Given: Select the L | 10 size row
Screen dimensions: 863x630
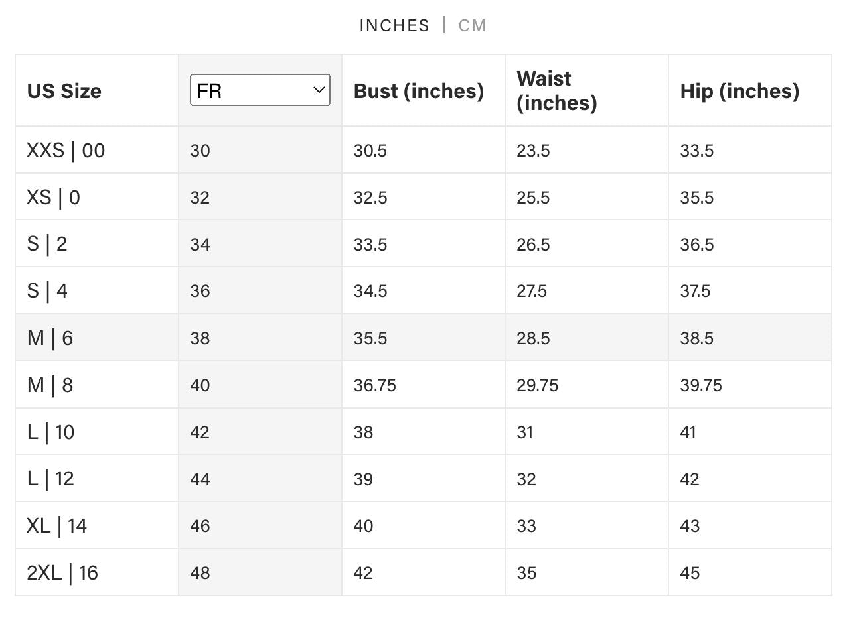Looking at the screenshot, I should [x=424, y=432].
